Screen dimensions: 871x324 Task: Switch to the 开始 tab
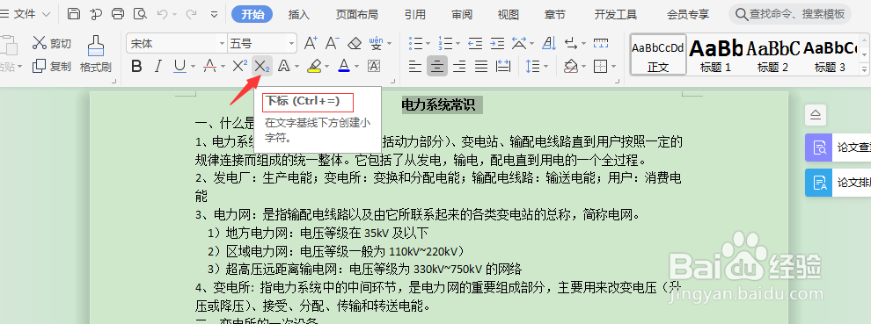(x=253, y=14)
